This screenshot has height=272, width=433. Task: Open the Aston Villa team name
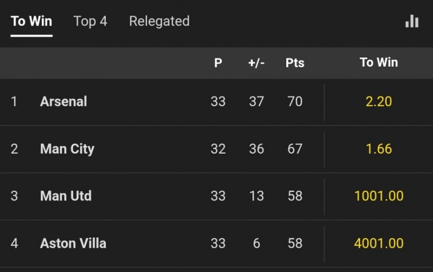tap(73, 243)
